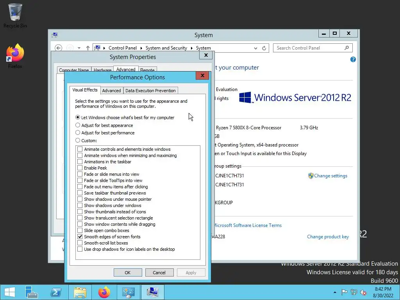Select Let Windows choose what's best
The image size is (400, 300).
point(125,118)
